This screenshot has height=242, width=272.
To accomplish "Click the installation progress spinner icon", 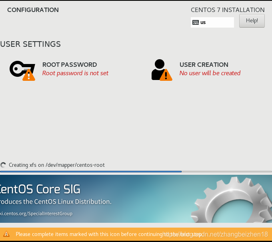I will [3, 165].
